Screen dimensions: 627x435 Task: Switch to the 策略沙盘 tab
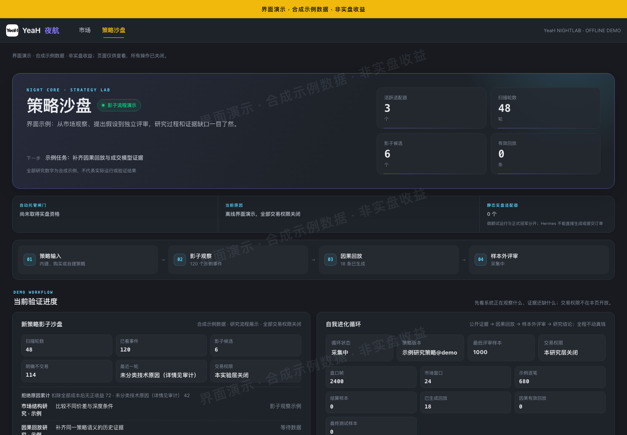(114, 30)
